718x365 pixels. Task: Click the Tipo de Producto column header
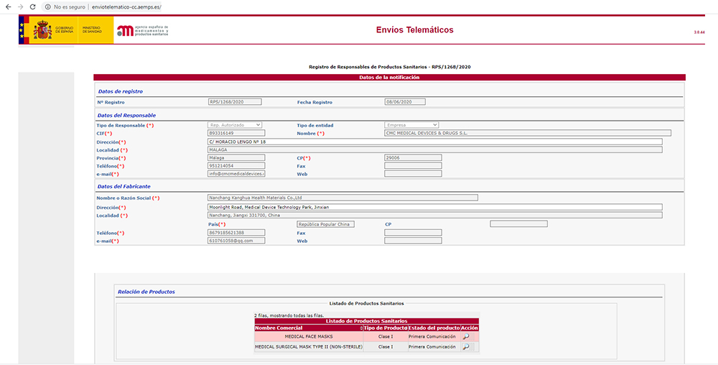pos(385,328)
